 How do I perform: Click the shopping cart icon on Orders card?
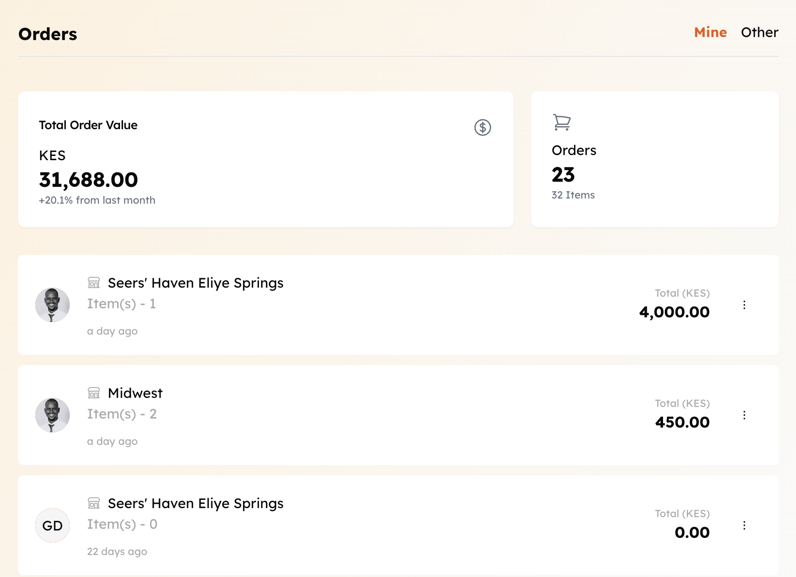(562, 122)
